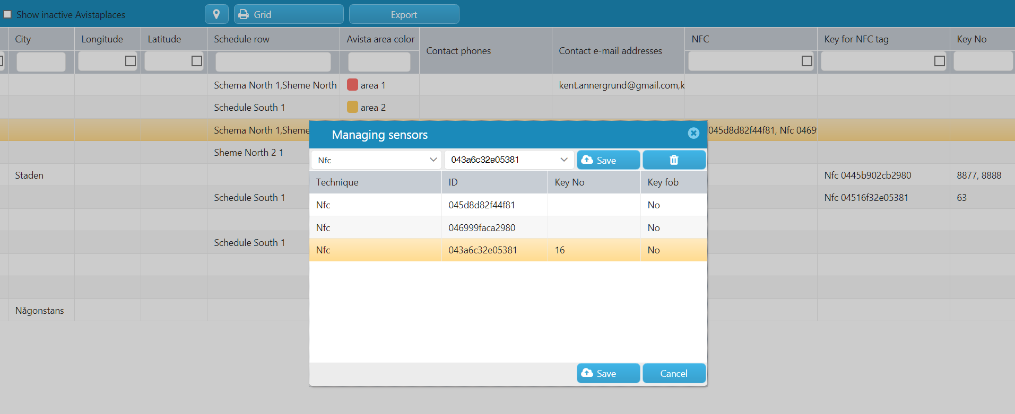Viewport: 1015px width, 414px height.
Task: Click Cancel in Managing sensors dialog
Action: coord(674,373)
